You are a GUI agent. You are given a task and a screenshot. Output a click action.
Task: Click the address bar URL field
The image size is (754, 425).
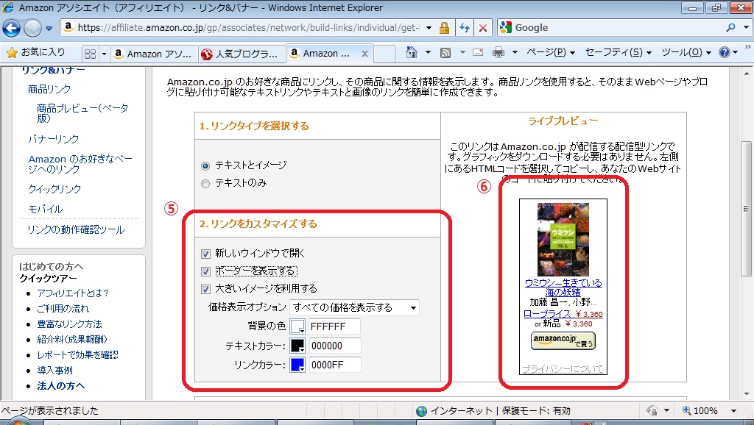point(247,28)
